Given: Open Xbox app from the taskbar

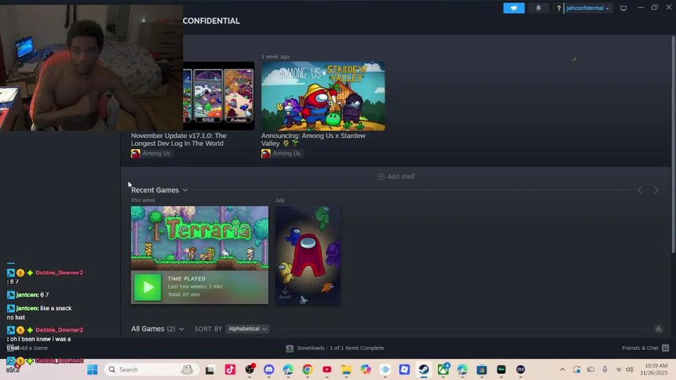Looking at the screenshot, I should tap(443, 369).
